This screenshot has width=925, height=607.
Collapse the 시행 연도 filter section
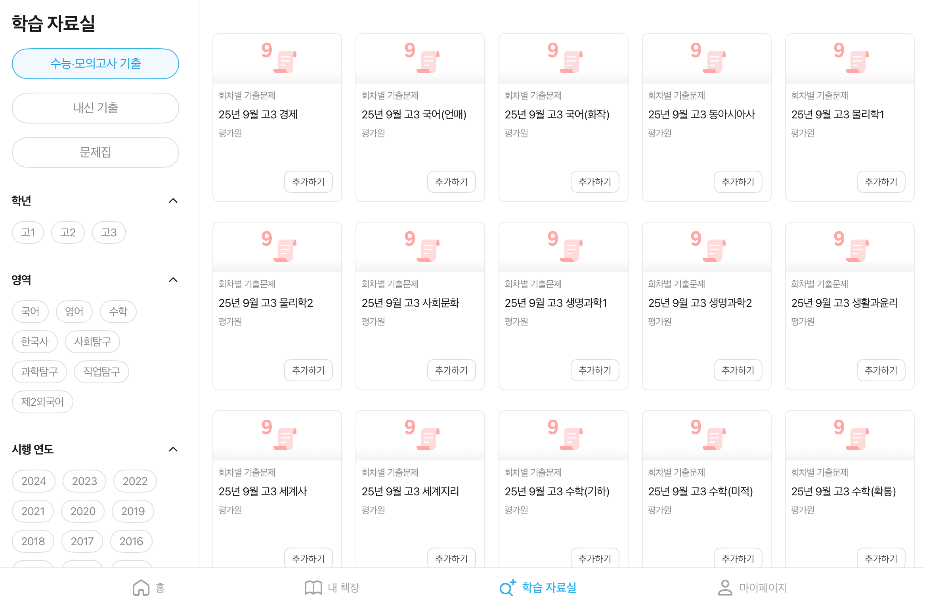173,449
